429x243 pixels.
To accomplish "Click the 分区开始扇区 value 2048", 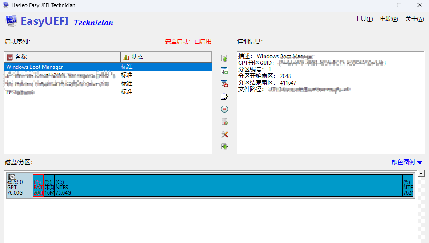I will 285,76.
